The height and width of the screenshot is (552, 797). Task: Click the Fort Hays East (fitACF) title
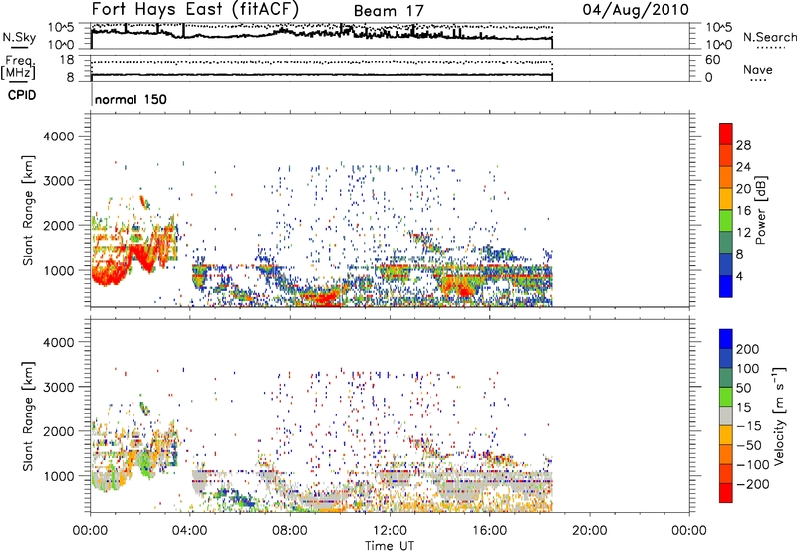click(x=209, y=10)
